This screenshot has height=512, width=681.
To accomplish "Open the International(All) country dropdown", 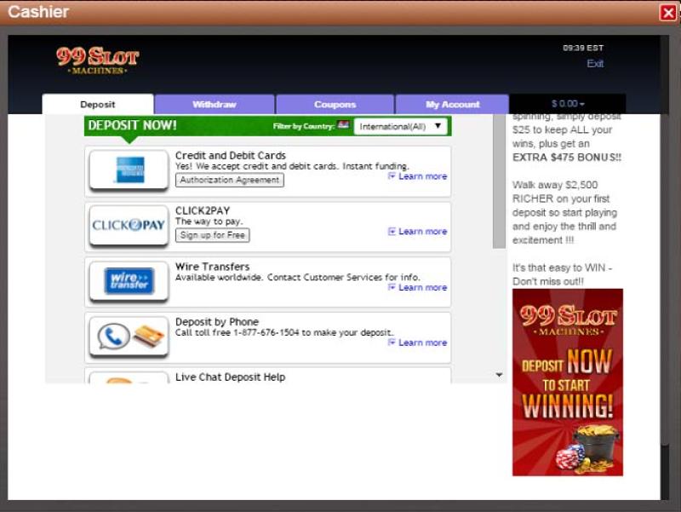I will [401, 126].
